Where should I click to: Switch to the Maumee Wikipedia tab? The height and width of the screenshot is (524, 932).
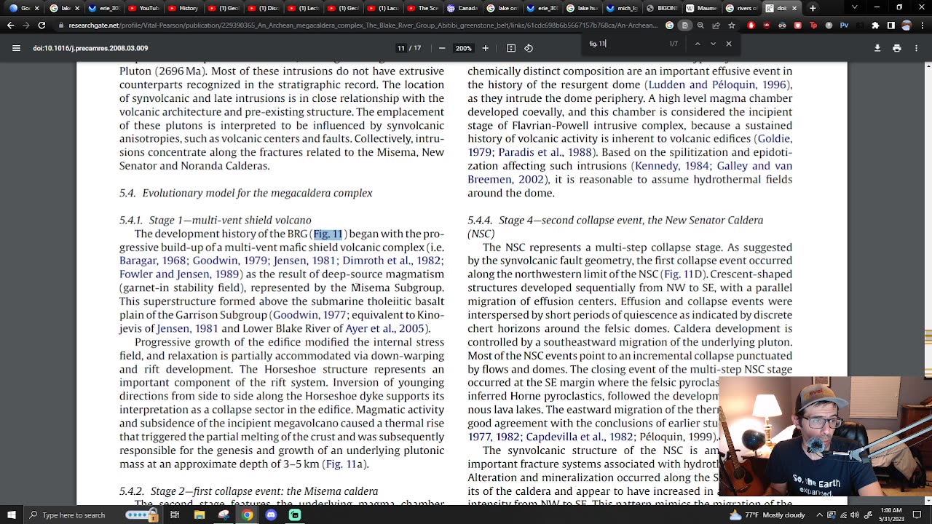tap(702, 8)
